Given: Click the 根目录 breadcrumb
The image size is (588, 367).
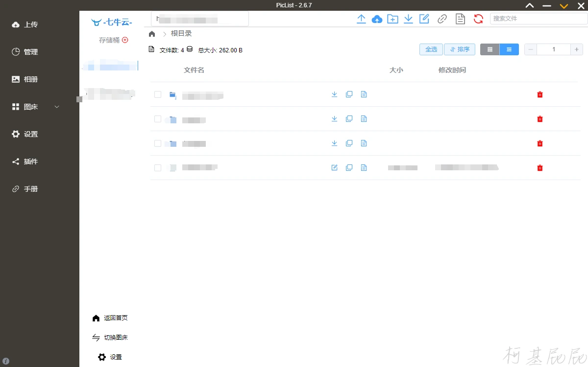Looking at the screenshot, I should tap(181, 34).
